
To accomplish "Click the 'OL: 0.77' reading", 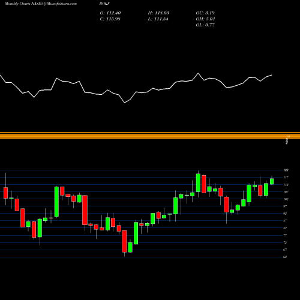I will pos(205,25).
